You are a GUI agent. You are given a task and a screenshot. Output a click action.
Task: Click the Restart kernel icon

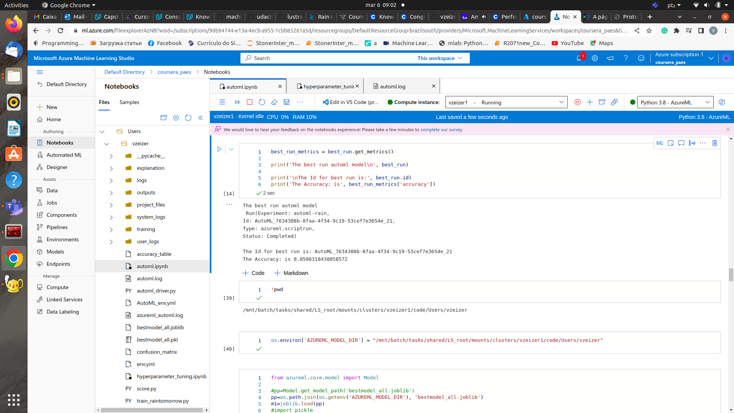tap(262, 102)
